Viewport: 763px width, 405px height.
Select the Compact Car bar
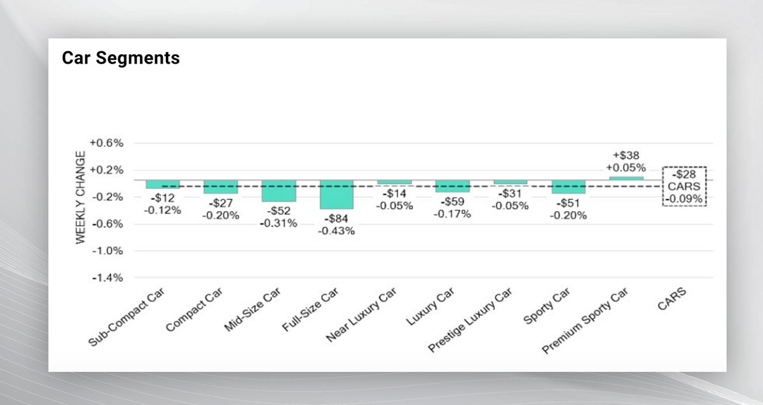click(221, 186)
